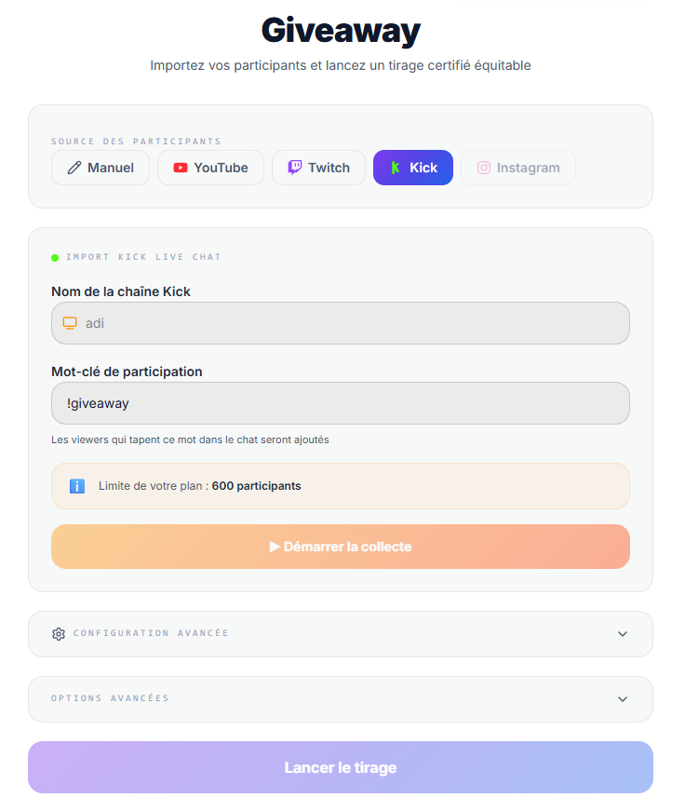685x811 pixels.
Task: Click the green live status dot
Action: point(55,257)
